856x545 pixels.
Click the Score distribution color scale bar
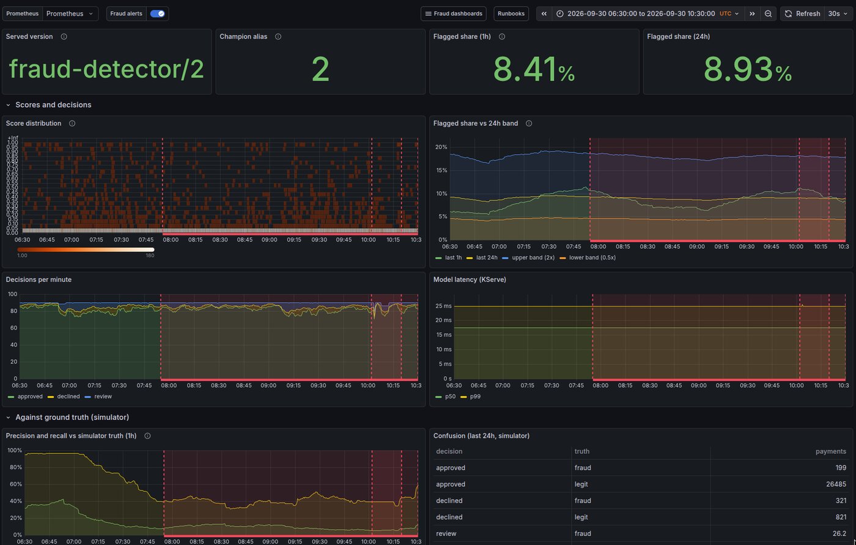point(86,250)
